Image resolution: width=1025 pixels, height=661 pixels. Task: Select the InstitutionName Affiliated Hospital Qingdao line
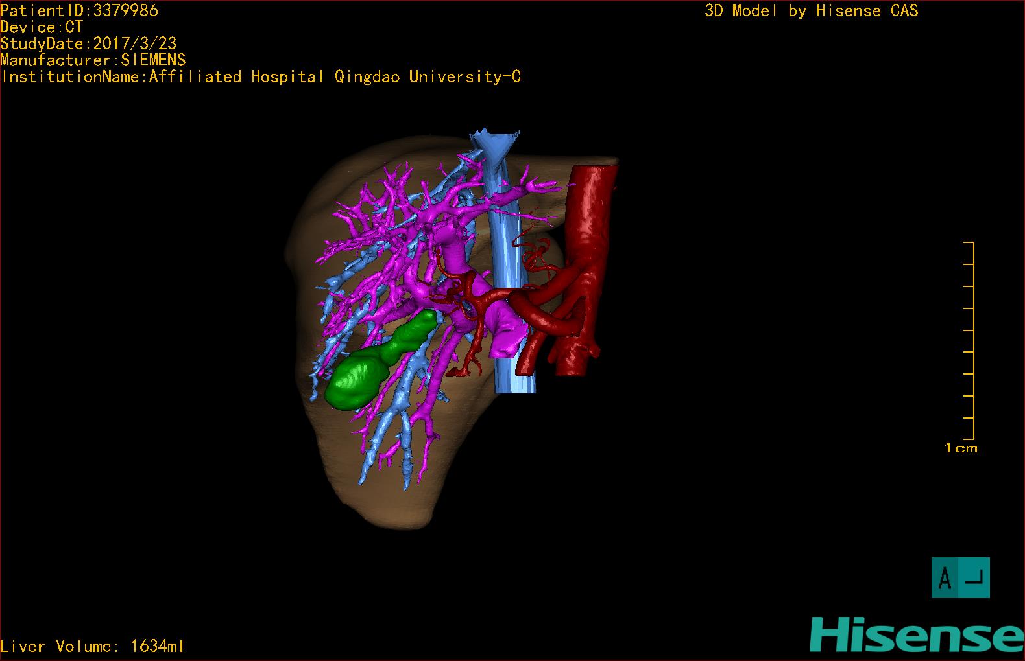pyautogui.click(x=261, y=77)
